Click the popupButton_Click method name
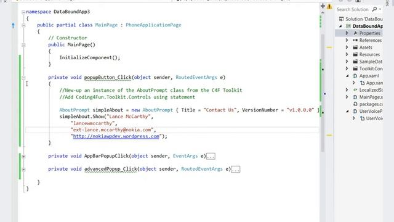 [x=108, y=78]
